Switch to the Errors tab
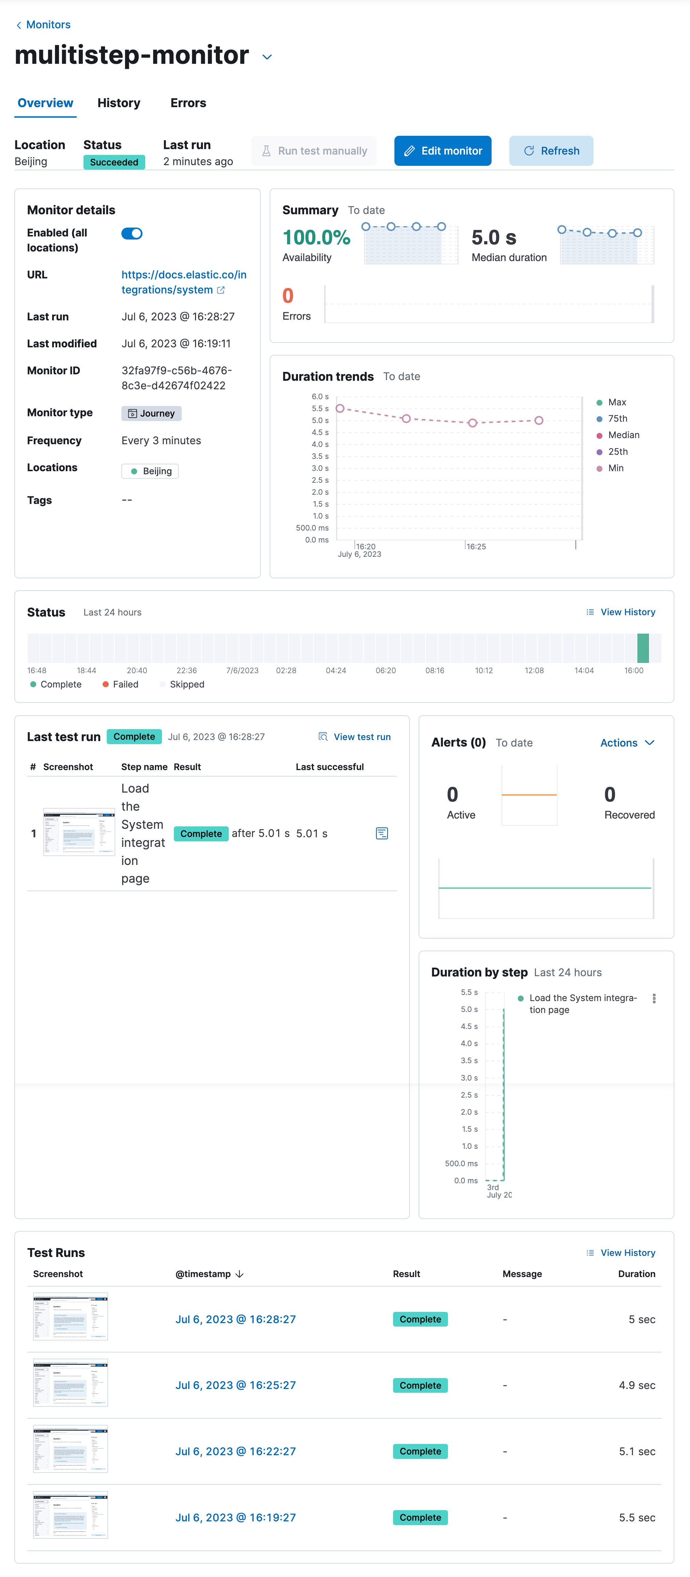Image resolution: width=690 pixels, height=1577 pixels. click(188, 103)
